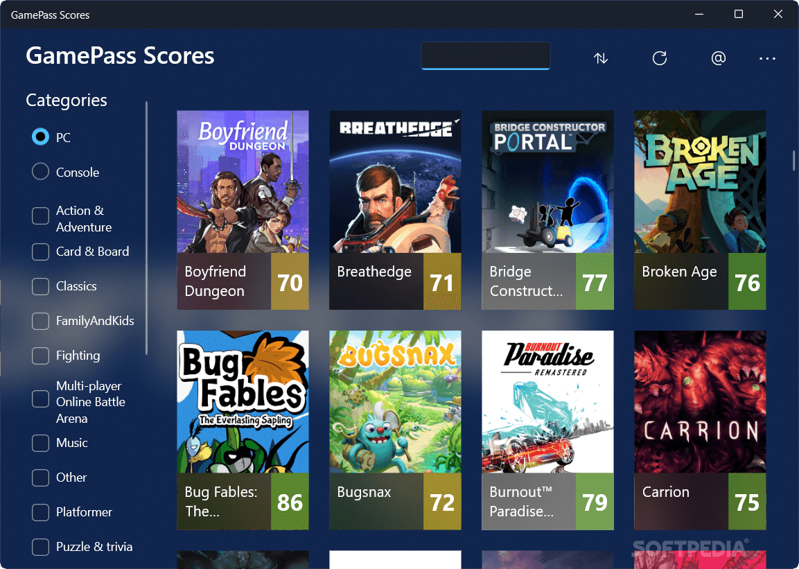Click the Carrion score 75
This screenshot has width=799, height=569.
[747, 502]
